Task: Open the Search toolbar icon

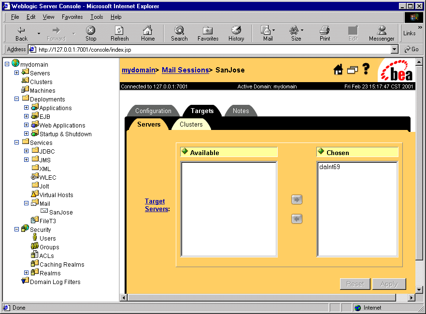Action: [x=179, y=34]
